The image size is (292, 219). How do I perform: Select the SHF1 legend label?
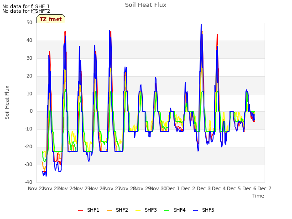[x=93, y=210]
